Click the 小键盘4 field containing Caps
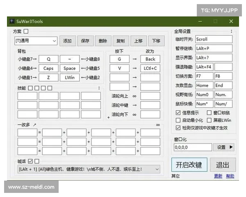The height and width of the screenshot is (197, 246). [x=48, y=69]
